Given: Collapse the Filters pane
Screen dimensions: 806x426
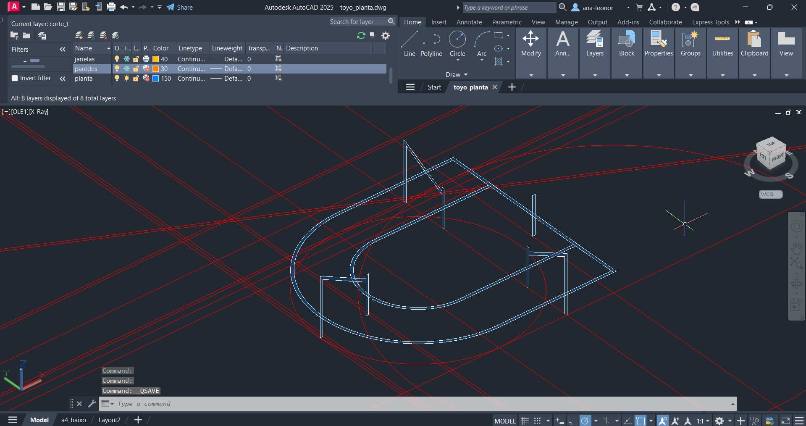Looking at the screenshot, I should [63, 50].
